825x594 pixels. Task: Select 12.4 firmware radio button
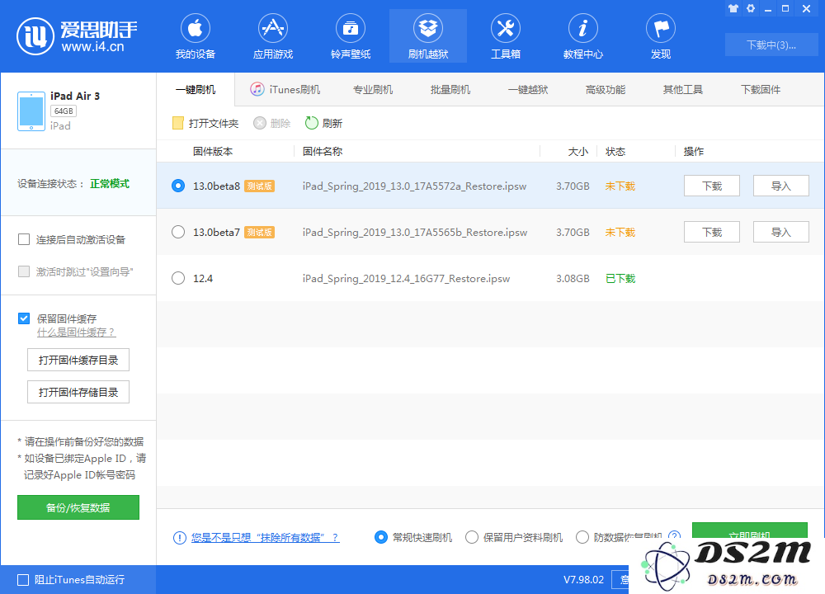point(178,278)
